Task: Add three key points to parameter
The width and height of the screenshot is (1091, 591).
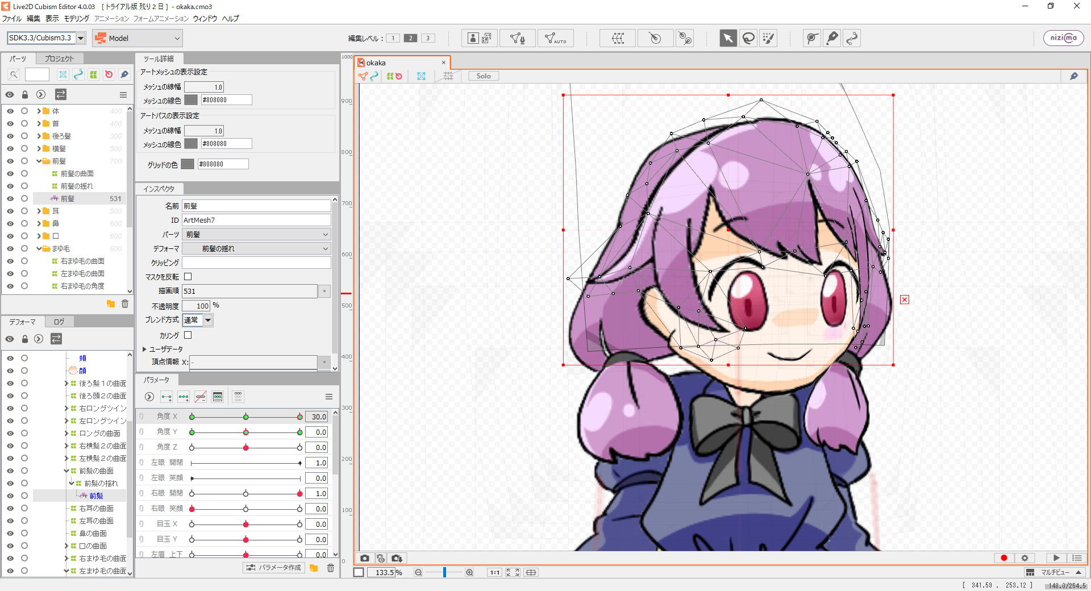Action: [184, 397]
